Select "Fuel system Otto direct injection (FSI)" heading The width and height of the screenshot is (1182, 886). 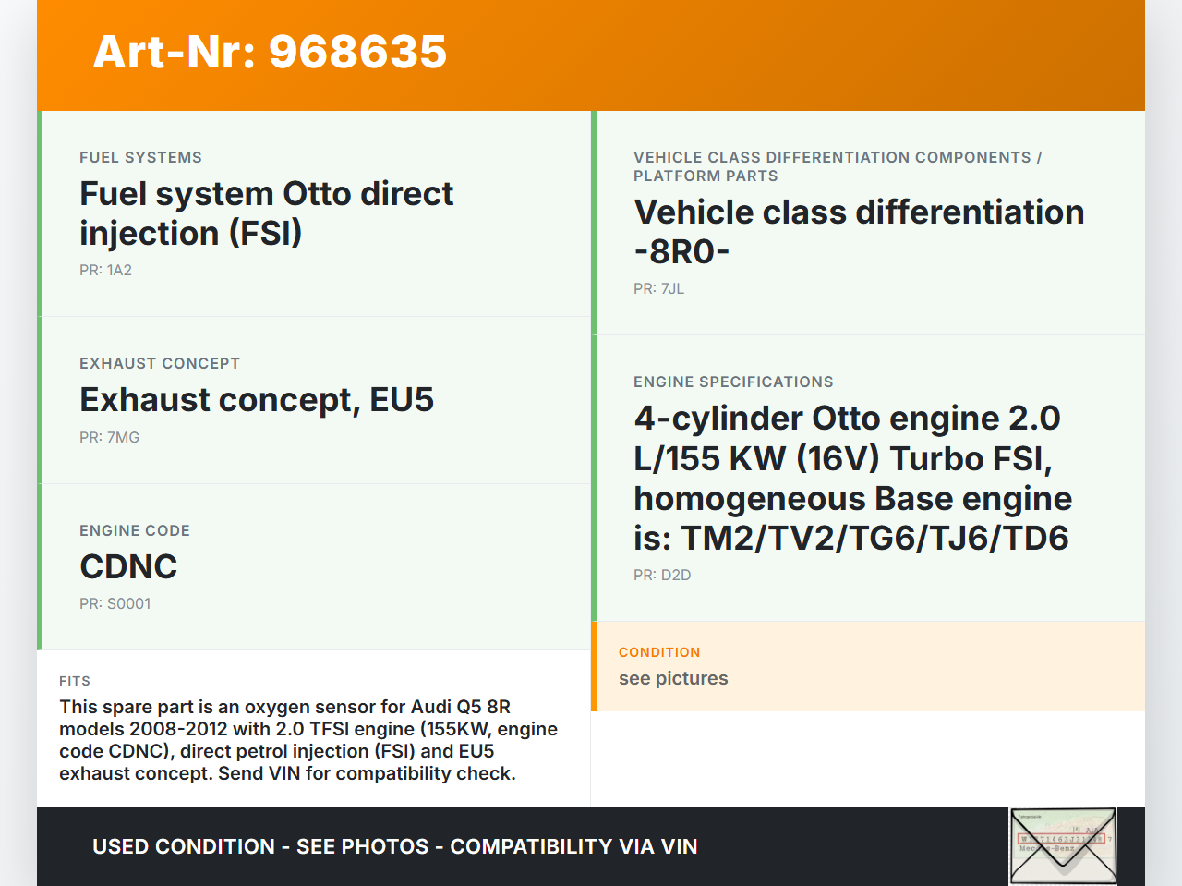pos(266,213)
